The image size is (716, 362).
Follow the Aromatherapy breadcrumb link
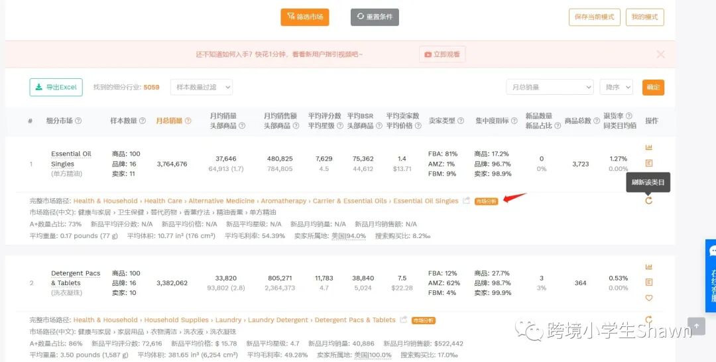[x=284, y=201]
